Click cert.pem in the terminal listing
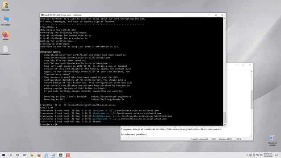This screenshot has height=158, width=281. pyautogui.click(x=98, y=111)
